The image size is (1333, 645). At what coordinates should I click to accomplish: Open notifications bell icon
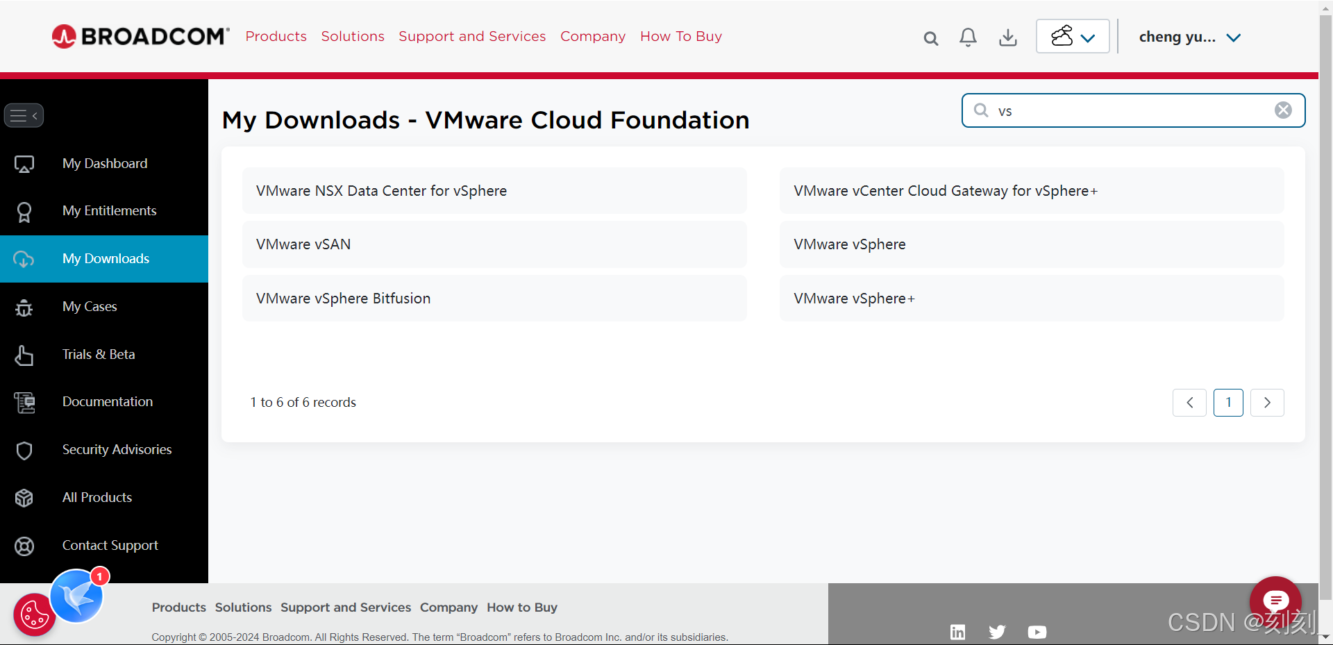click(x=968, y=37)
